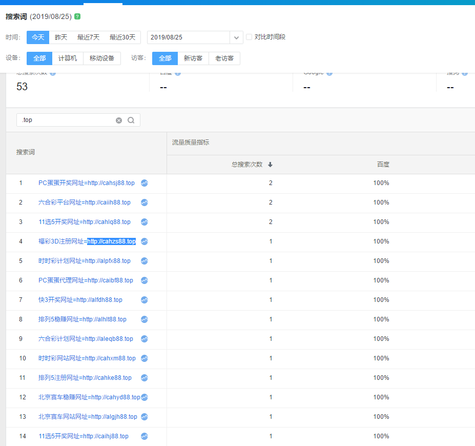Image resolution: width=475 pixels, height=446 pixels.
Task: Select 全部 under visitor filter
Action: (165, 58)
